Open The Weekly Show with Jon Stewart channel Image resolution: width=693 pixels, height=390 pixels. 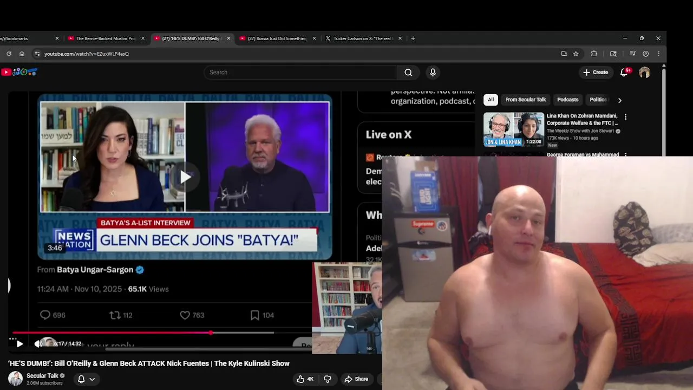(x=580, y=131)
